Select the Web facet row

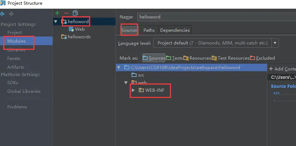(x=84, y=29)
